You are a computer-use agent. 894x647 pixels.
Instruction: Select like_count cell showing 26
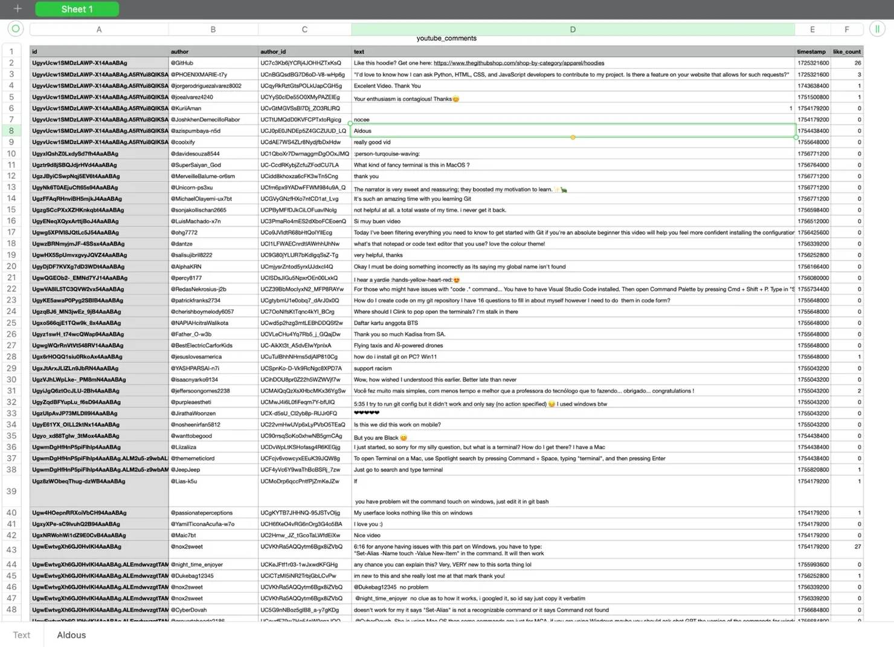pyautogui.click(x=847, y=63)
